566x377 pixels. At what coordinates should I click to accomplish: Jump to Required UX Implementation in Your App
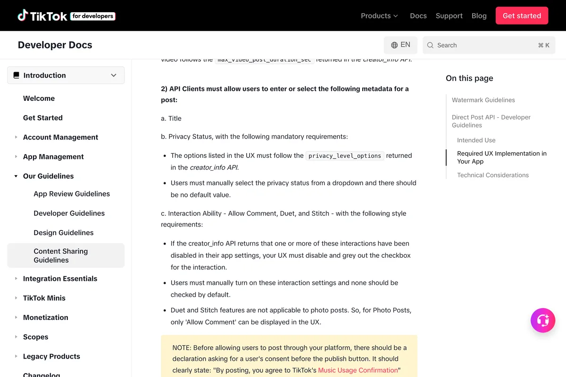502,157
